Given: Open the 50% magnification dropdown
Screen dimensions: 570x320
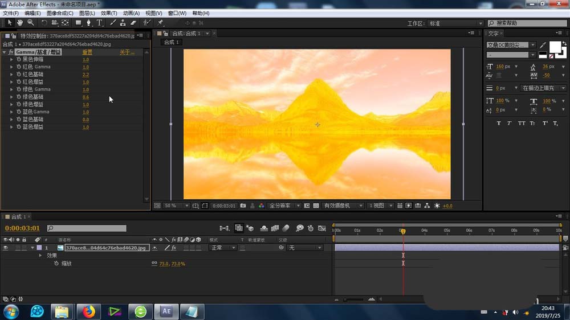Looking at the screenshot, I should [177, 206].
